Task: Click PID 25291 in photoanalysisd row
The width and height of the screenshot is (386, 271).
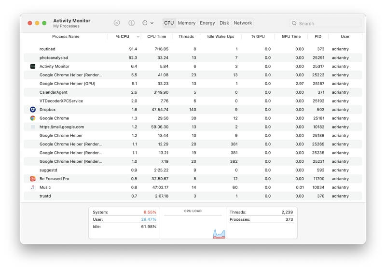Action: click(x=318, y=57)
